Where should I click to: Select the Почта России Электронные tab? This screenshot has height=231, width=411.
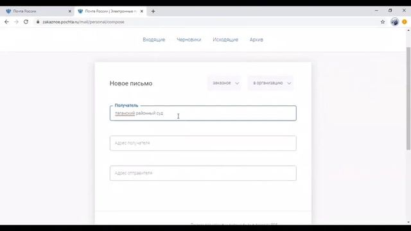click(x=110, y=12)
